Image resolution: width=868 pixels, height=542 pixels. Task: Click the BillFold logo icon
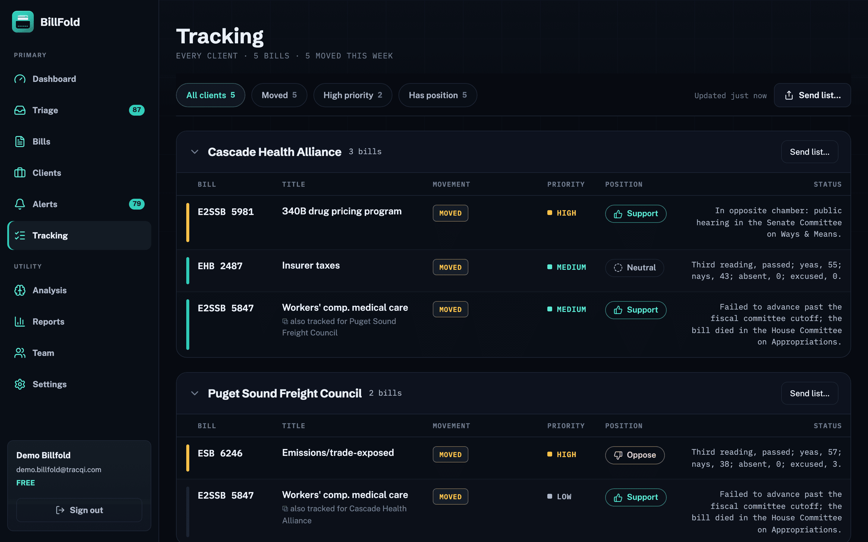[x=23, y=22]
